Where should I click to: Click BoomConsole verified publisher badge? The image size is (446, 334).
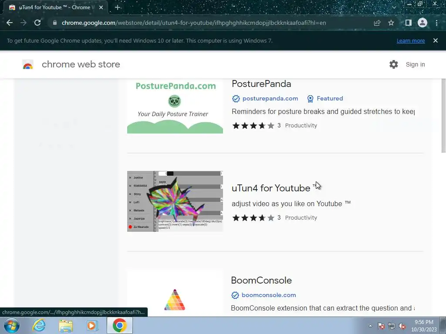coord(235,295)
